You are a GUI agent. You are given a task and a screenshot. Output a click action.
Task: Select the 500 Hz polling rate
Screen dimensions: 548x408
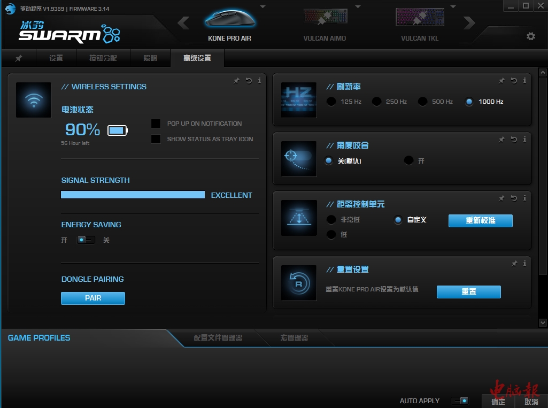pos(423,102)
